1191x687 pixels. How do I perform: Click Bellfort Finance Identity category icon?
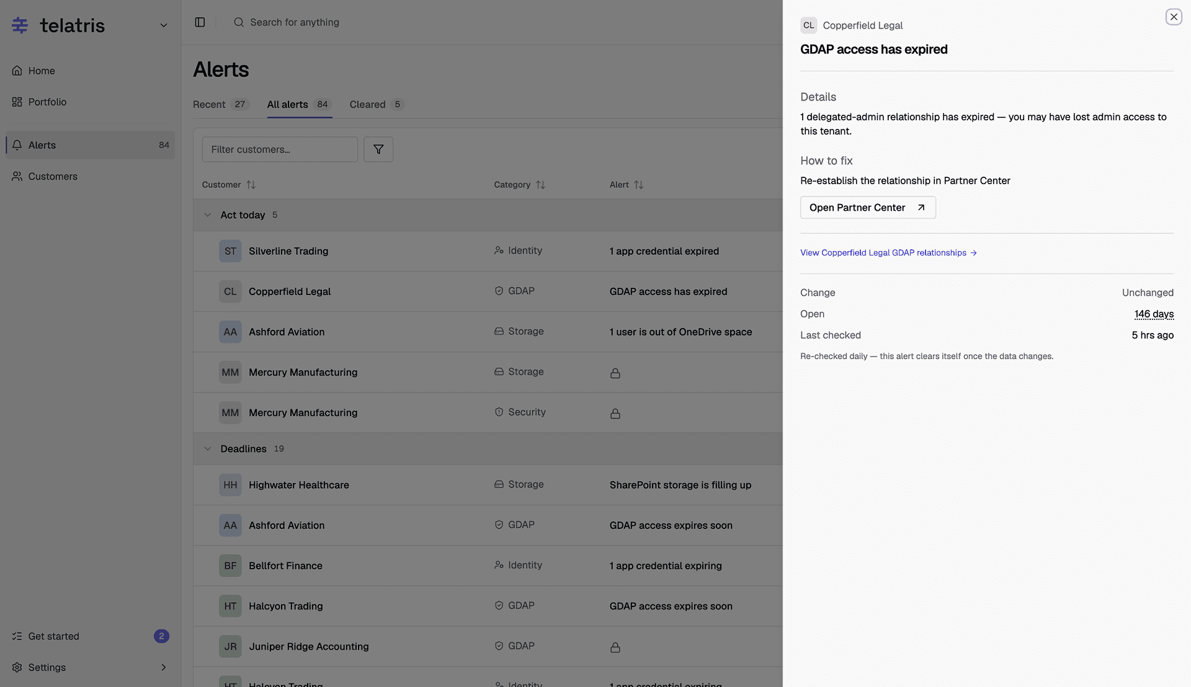click(499, 565)
